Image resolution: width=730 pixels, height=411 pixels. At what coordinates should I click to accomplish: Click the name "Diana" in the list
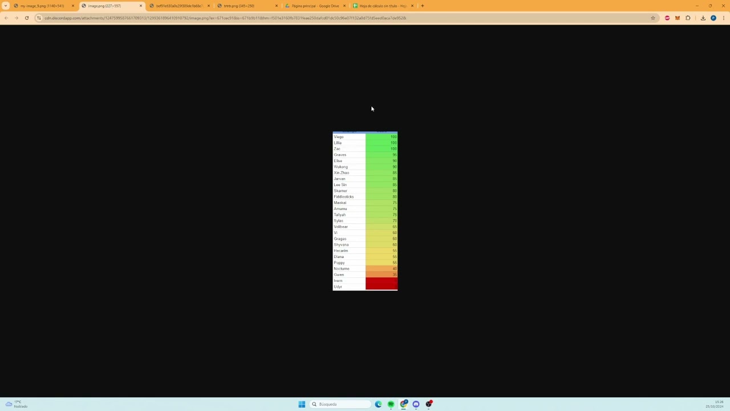pyautogui.click(x=339, y=257)
